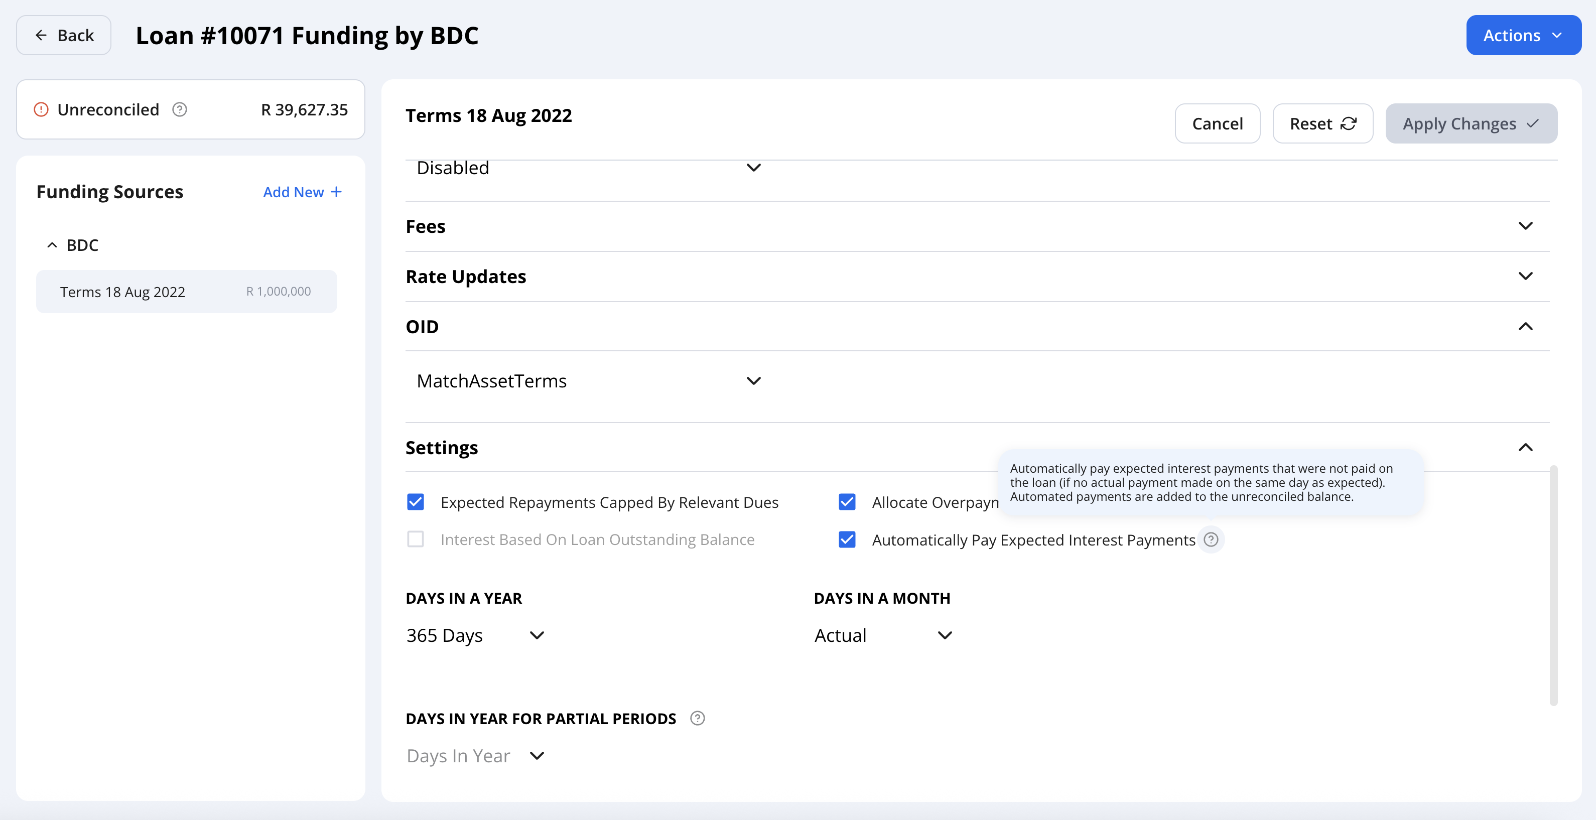Click the Terms 18 Aug 2022 panel heading
Viewport: 1596px width, 820px height.
tap(489, 116)
